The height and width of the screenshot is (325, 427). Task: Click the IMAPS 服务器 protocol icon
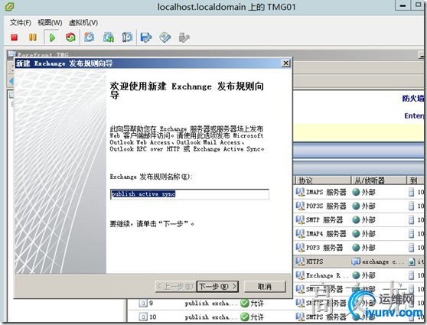point(300,192)
